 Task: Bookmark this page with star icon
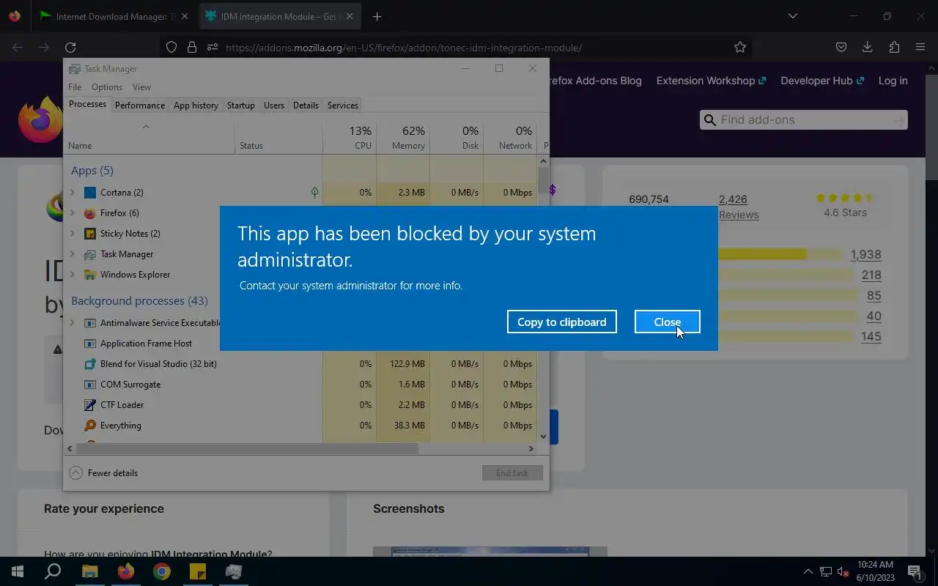click(740, 48)
